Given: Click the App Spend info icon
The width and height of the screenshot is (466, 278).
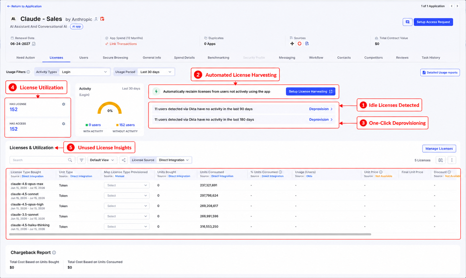Looking at the screenshot, I should 107,38.
